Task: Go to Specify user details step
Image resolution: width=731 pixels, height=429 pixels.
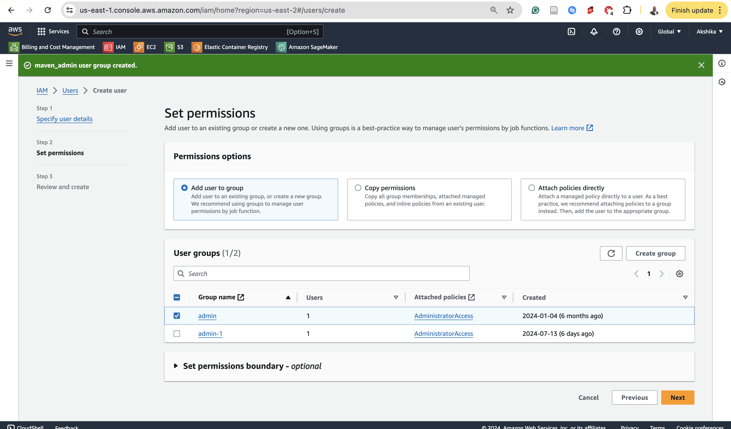Action: coord(64,119)
